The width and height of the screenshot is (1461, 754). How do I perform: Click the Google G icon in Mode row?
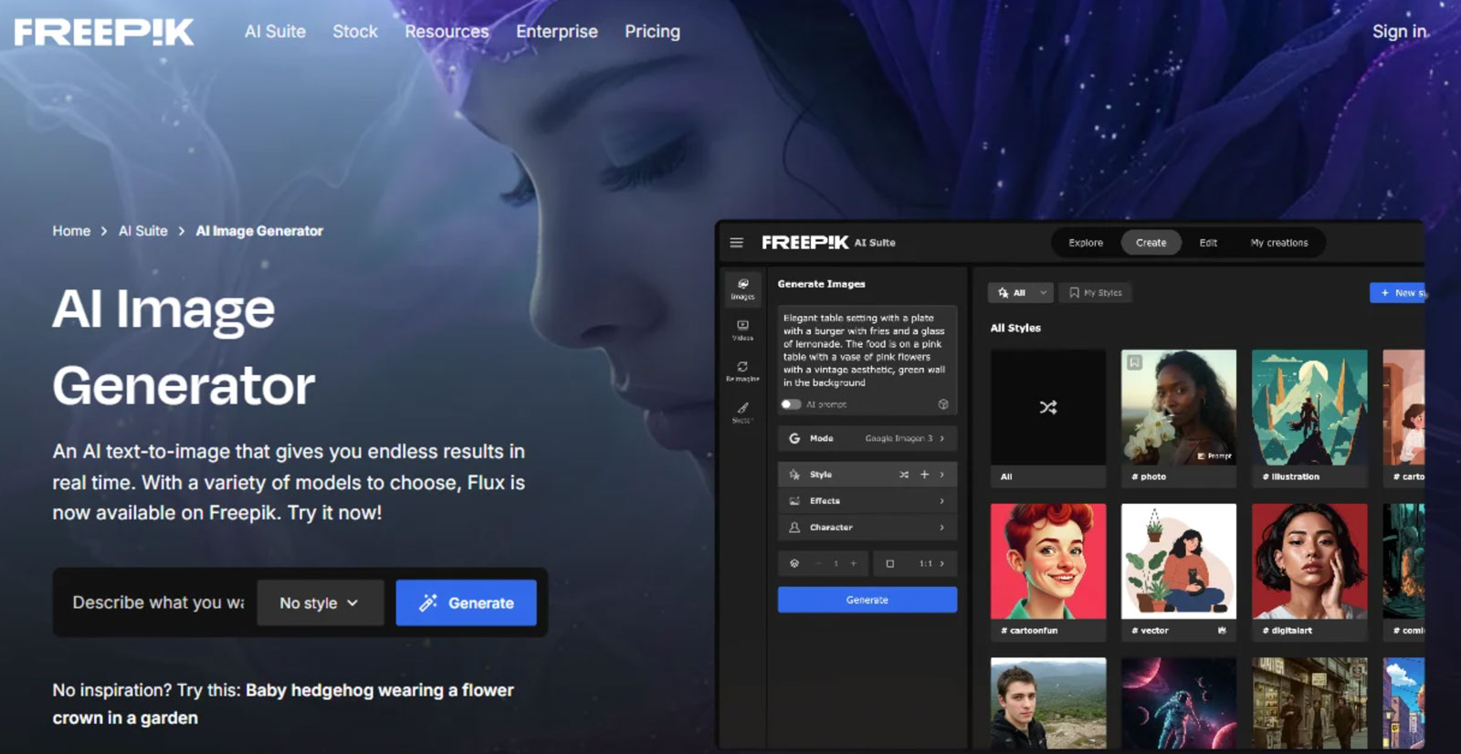[x=794, y=438]
